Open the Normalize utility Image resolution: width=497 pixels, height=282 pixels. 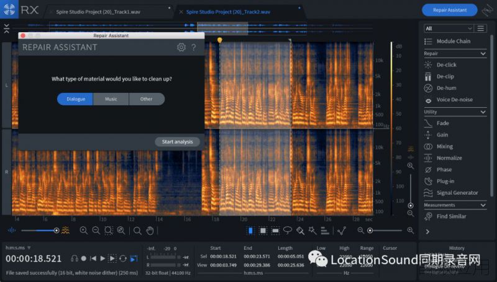(449, 158)
